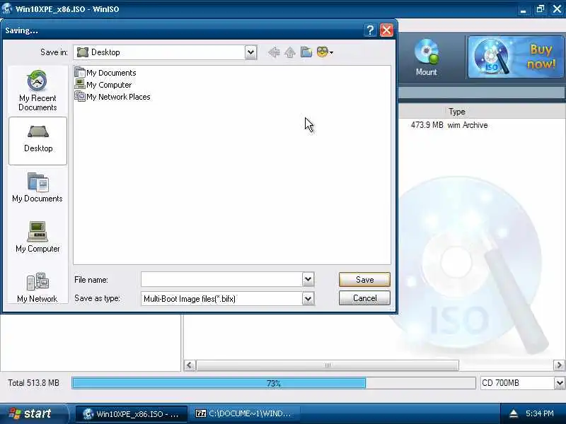566x424 pixels.
Task: Click the Buy now banner
Action: (x=516, y=57)
